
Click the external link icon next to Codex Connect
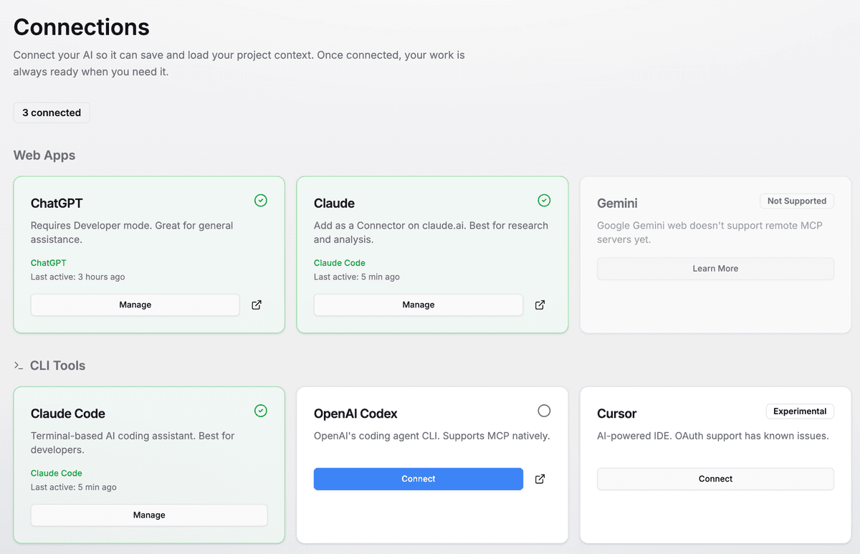tap(540, 479)
